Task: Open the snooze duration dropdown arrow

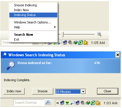Action: (83, 92)
